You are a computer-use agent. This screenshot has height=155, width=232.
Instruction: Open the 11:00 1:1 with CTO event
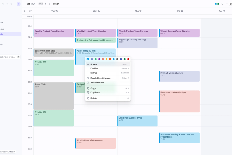[x=54, y=68]
